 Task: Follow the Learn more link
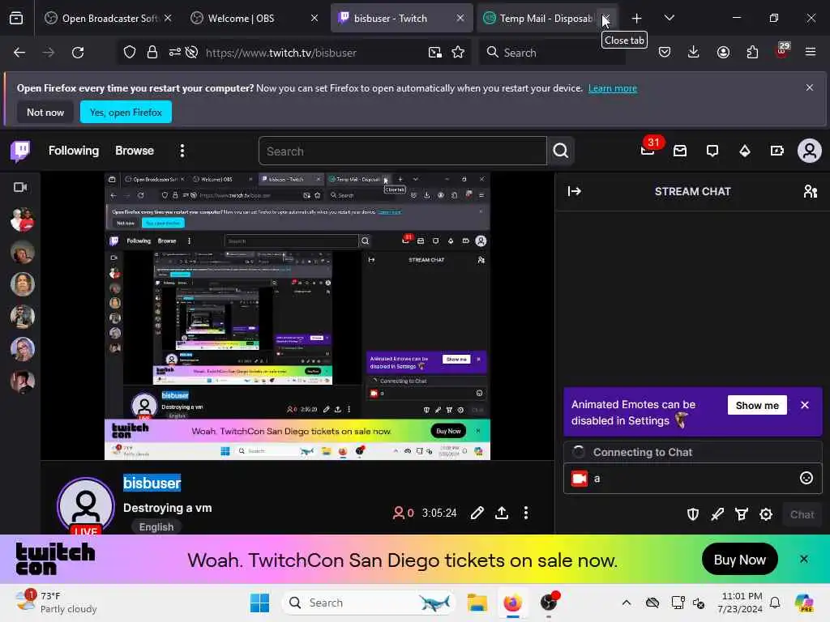tap(613, 88)
